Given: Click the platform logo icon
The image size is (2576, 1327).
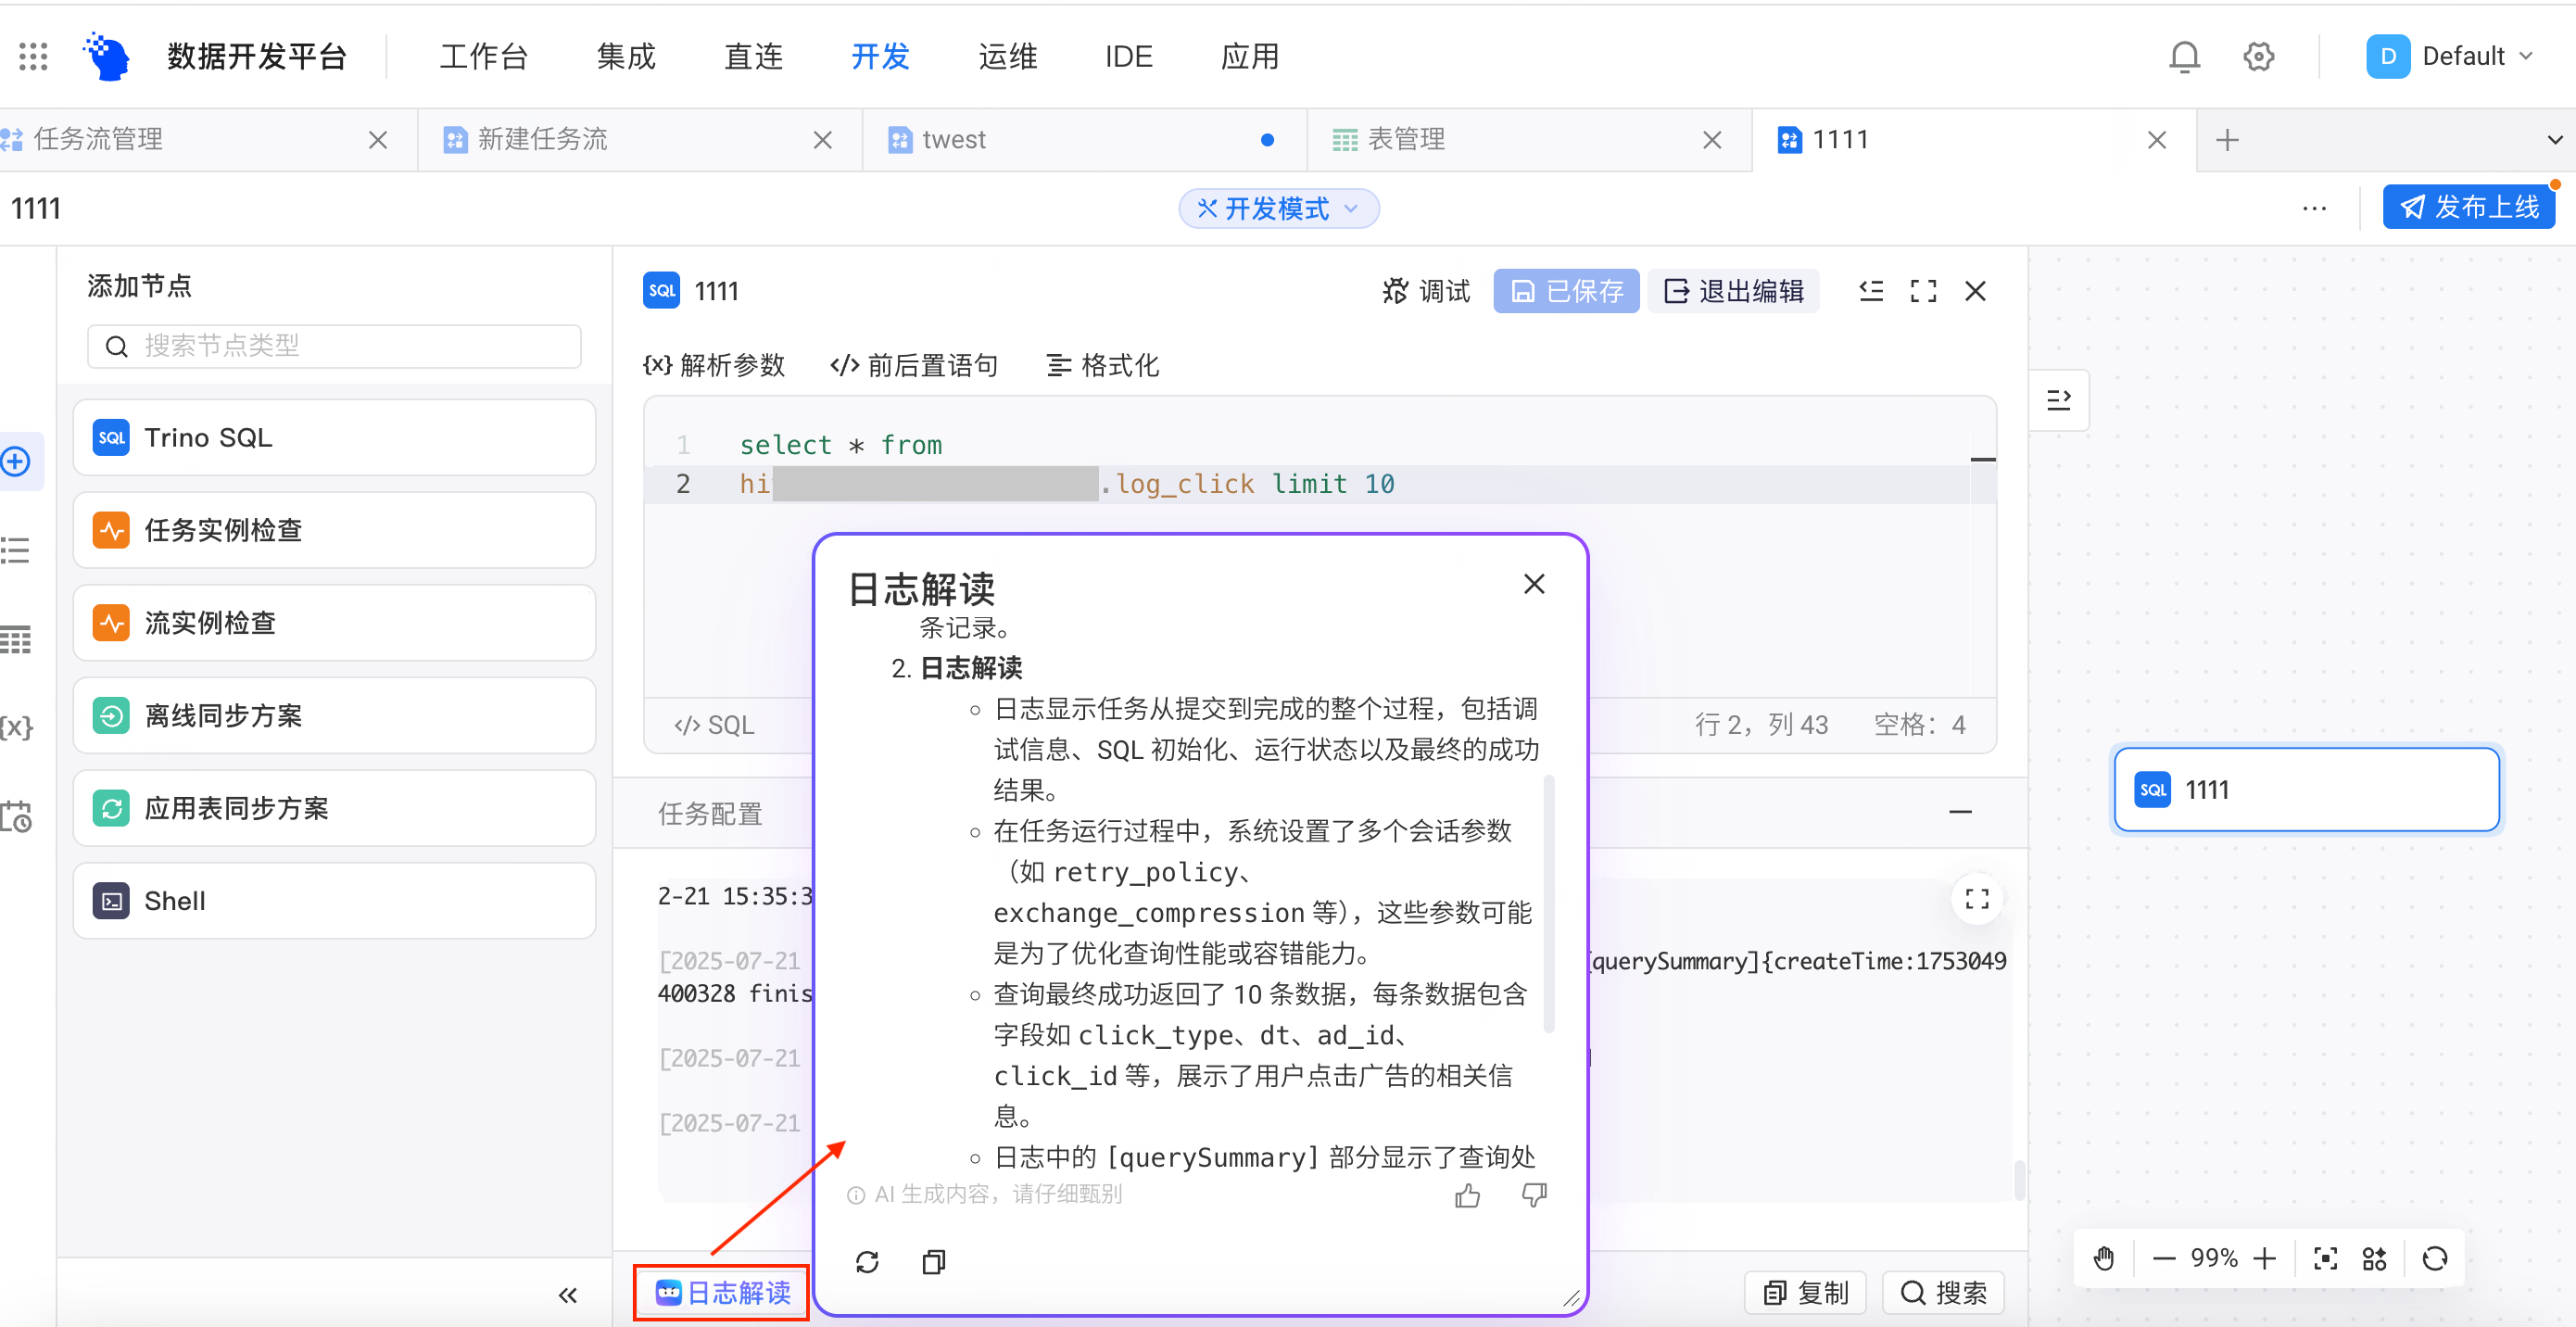Looking at the screenshot, I should tap(107, 56).
